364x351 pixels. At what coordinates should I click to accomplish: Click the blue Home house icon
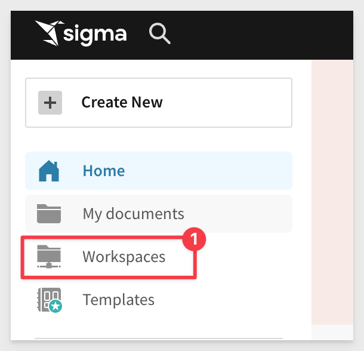coord(49,171)
